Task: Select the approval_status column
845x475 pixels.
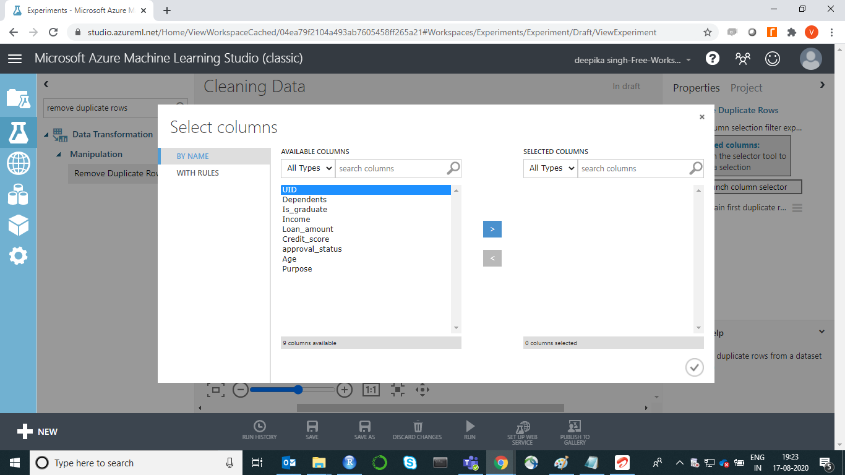Action: 366,249
